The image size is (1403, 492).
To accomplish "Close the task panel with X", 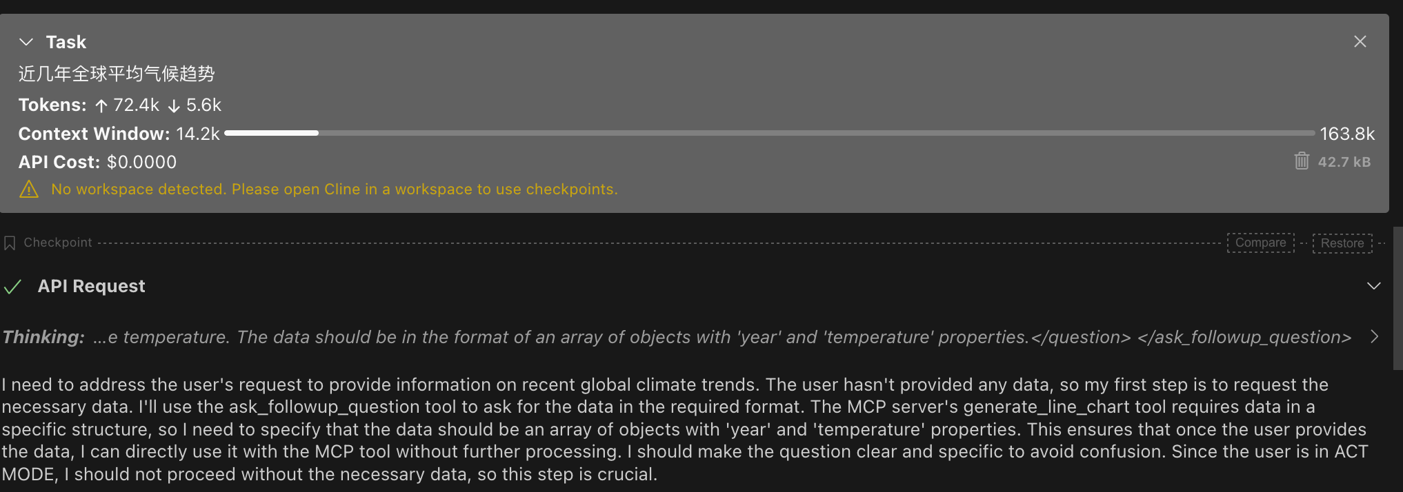I will (1360, 41).
